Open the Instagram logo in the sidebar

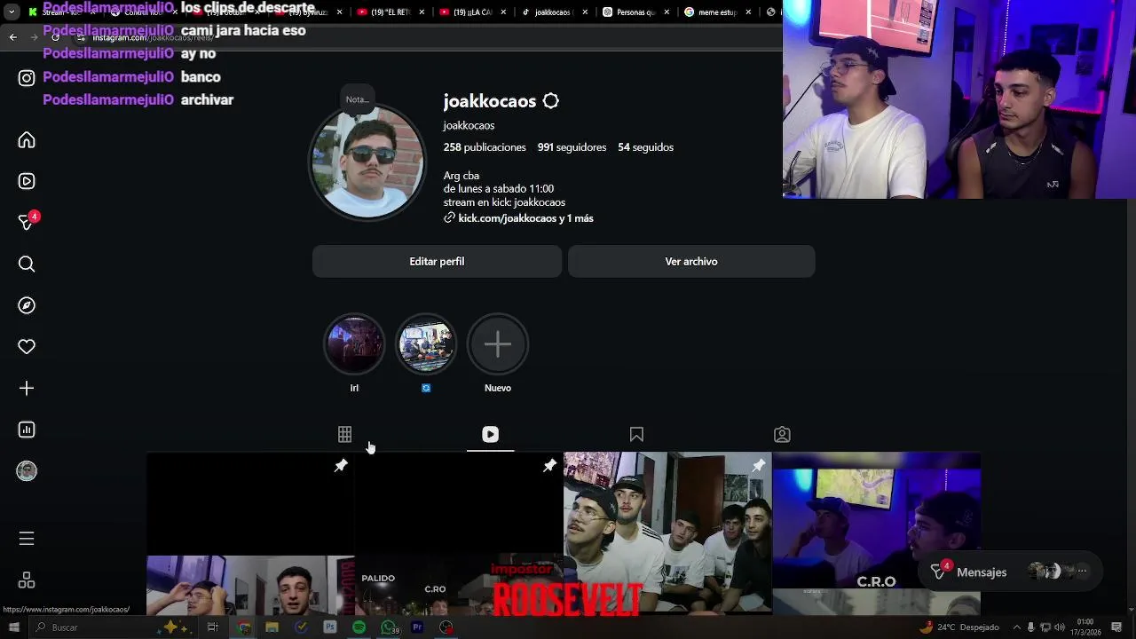coord(27,78)
